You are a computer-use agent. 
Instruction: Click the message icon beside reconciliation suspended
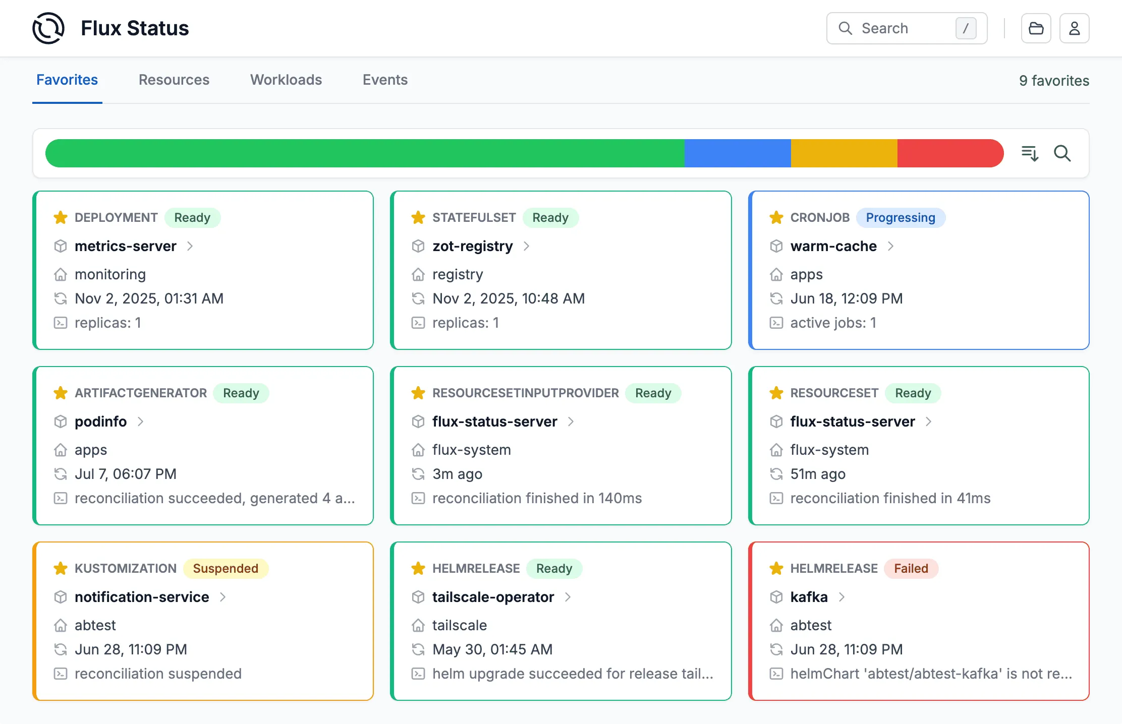click(61, 674)
